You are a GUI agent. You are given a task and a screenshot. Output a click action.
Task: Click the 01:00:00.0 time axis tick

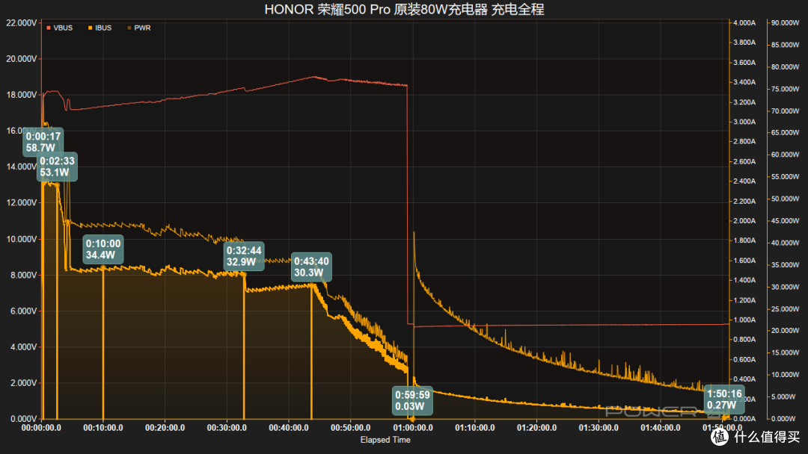(413, 428)
